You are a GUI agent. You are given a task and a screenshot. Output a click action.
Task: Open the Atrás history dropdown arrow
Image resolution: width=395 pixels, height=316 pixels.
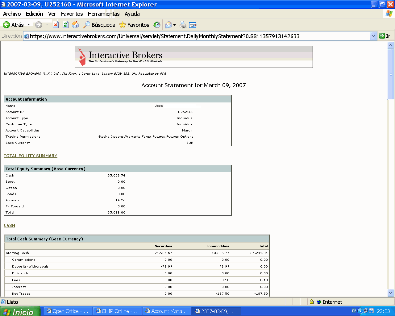[x=29, y=25]
